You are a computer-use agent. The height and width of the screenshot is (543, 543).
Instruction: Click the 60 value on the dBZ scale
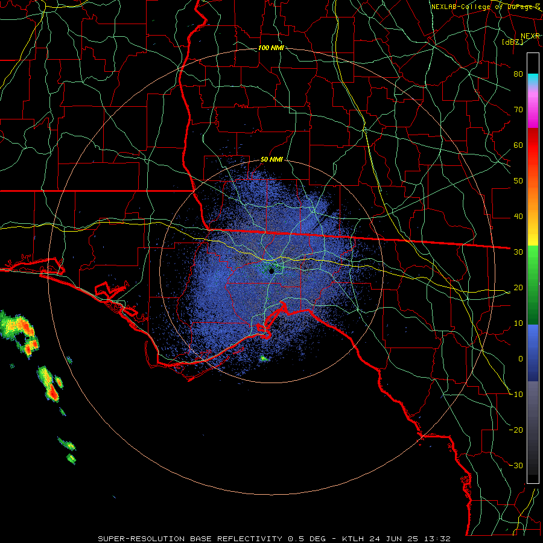point(518,145)
